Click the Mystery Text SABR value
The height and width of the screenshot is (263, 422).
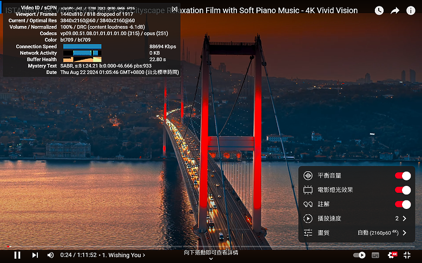pyautogui.click(x=105, y=66)
